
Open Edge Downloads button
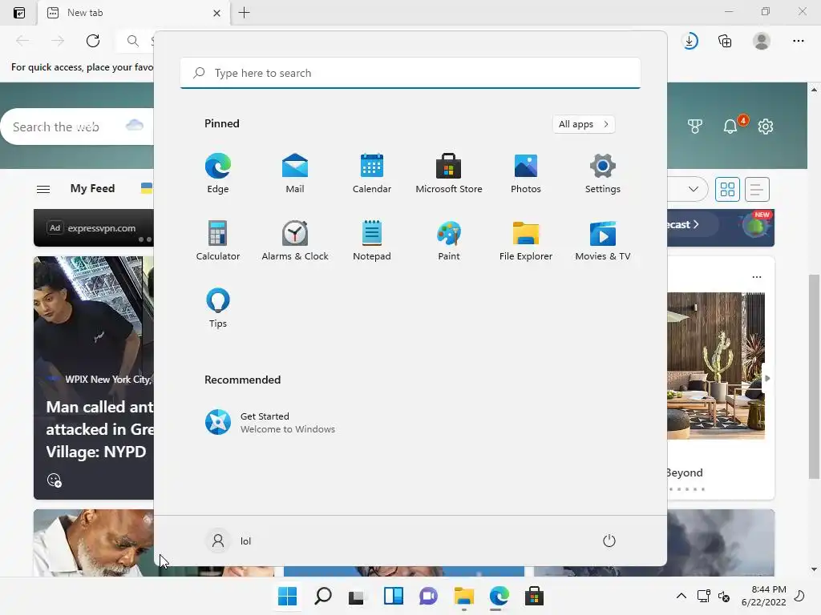[690, 41]
